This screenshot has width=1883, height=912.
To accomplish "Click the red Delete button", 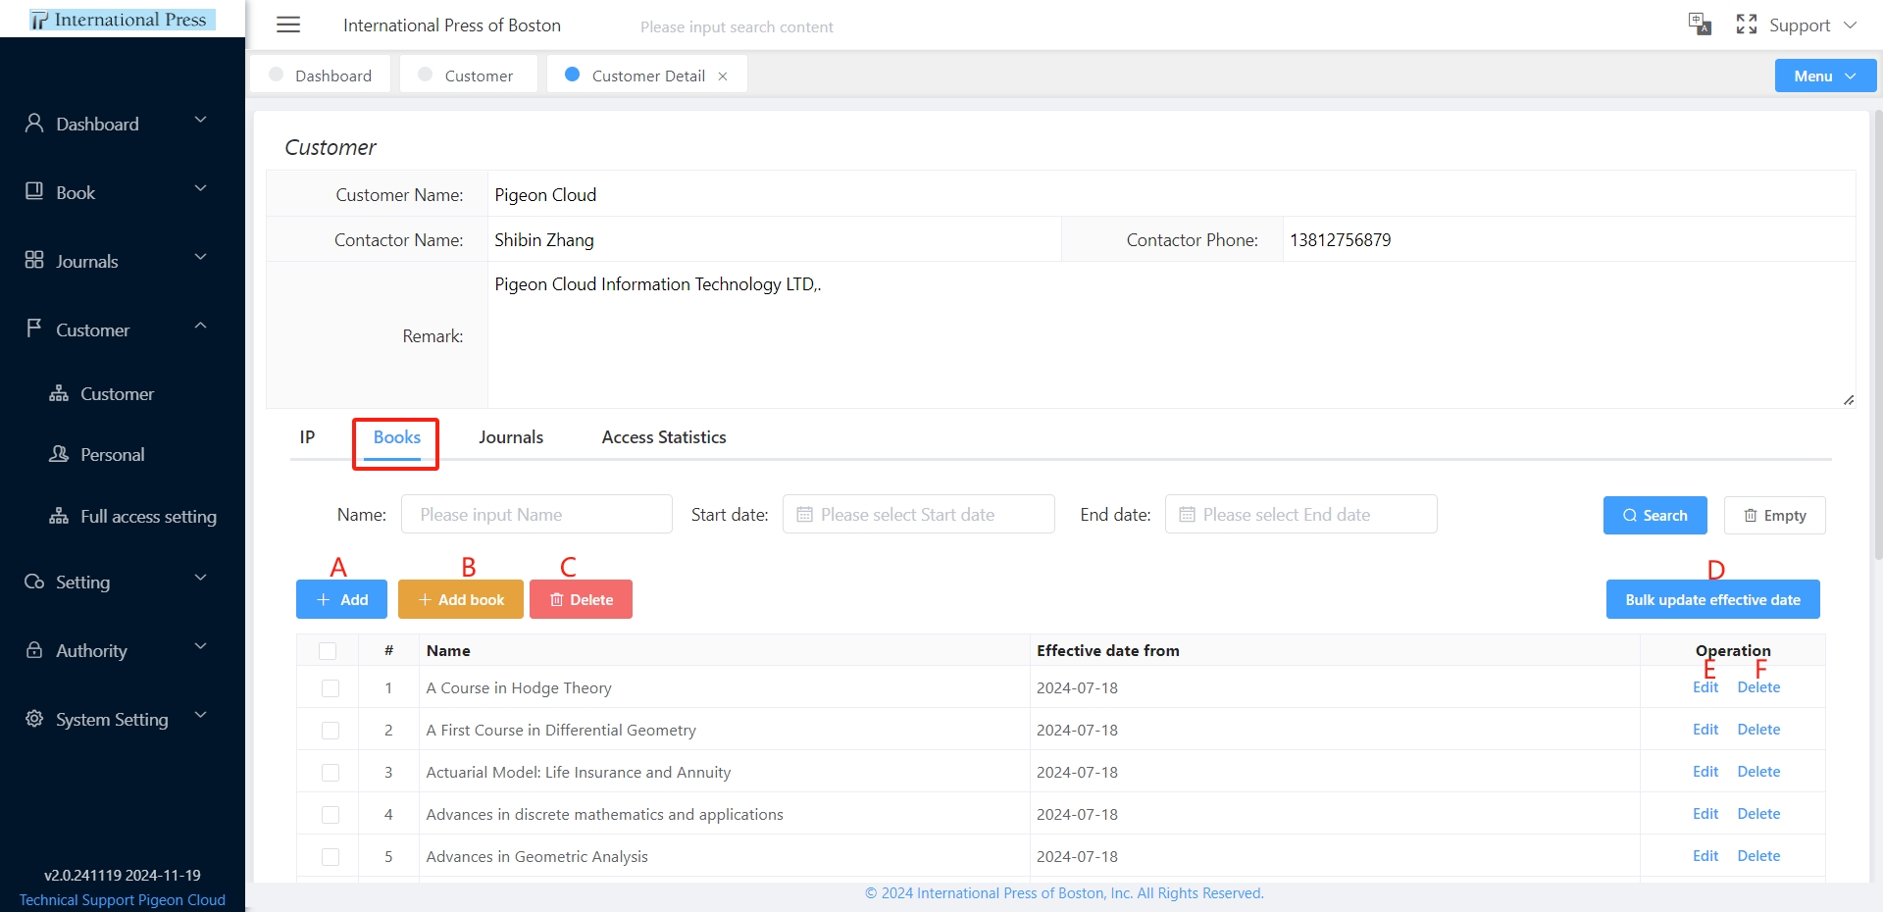I will point(581,599).
